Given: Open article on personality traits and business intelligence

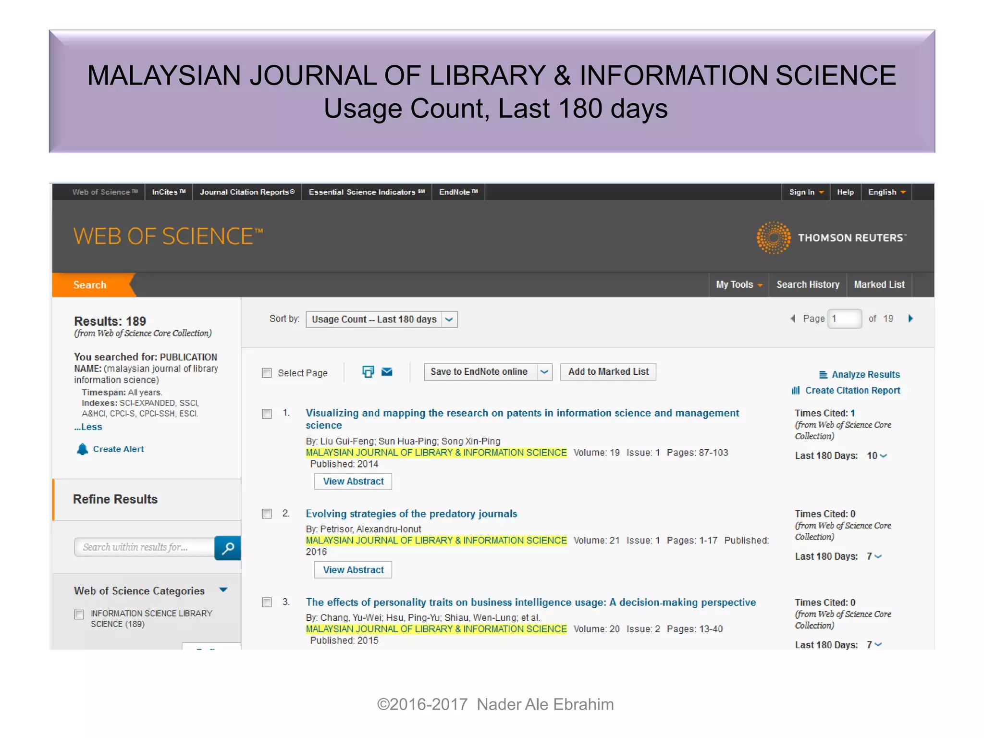Looking at the screenshot, I should click(531, 603).
